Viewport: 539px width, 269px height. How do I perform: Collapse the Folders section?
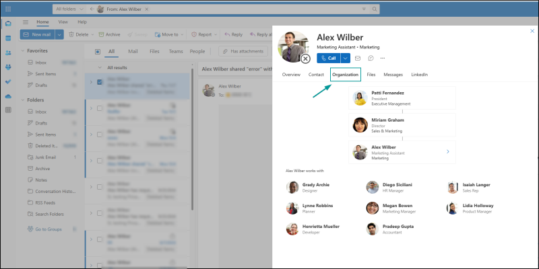coord(23,100)
